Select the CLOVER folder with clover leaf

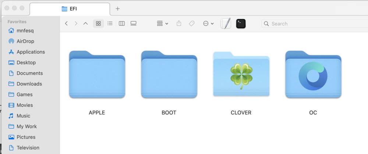tap(241, 74)
